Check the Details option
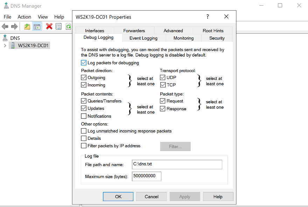This screenshot has width=308, height=207. pos(84,138)
